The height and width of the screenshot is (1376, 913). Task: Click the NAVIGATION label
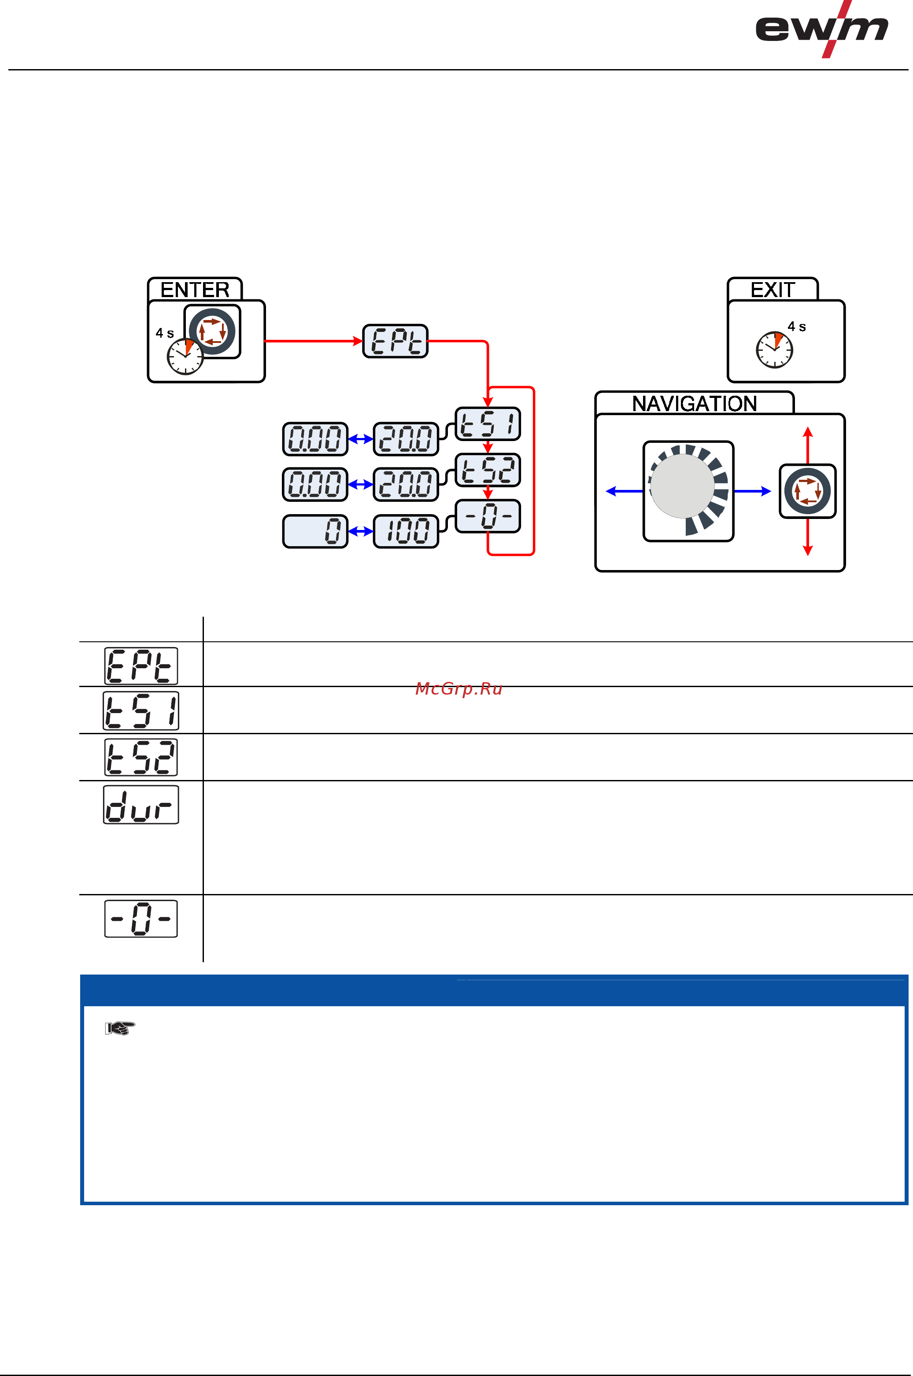click(x=695, y=404)
